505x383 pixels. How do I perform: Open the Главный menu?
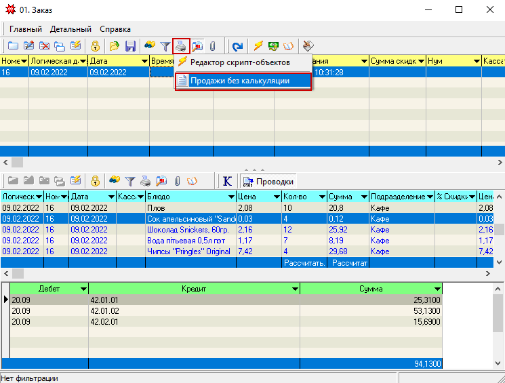26,29
